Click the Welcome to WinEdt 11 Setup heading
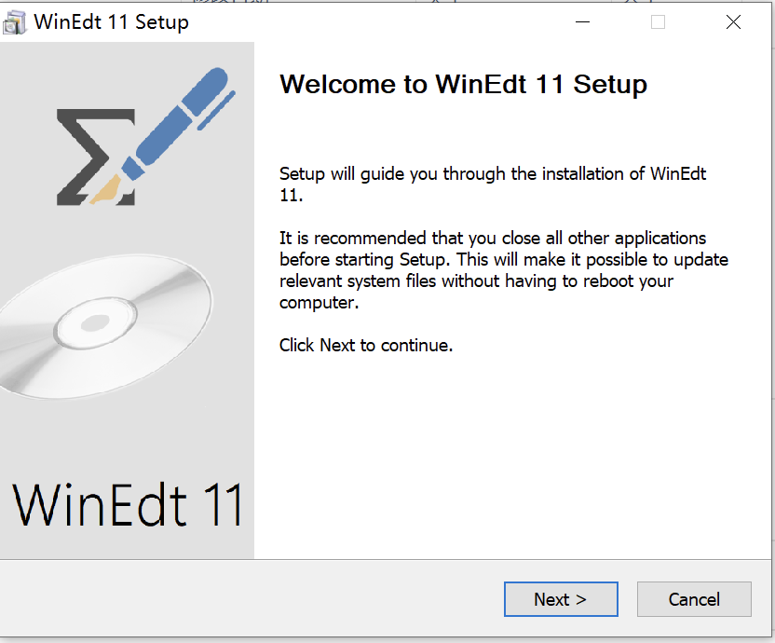The height and width of the screenshot is (643, 775). tap(463, 84)
